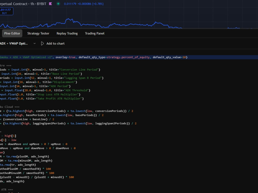Screen dimensions: 258x193
Task: Click ta.rma(plusDM, adx_length) in code
Action: pos(28,156)
